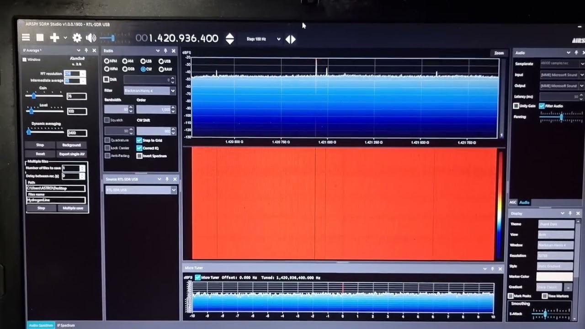Screen dimensions: 585x329
Task: Mute audio using the speaker icon
Action: pyautogui.click(x=91, y=38)
